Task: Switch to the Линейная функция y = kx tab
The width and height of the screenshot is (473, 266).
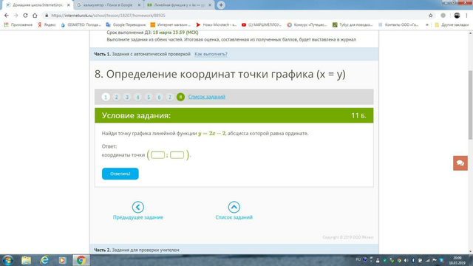Action: [179, 5]
